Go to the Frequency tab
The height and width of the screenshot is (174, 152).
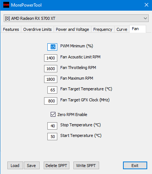click(103, 29)
